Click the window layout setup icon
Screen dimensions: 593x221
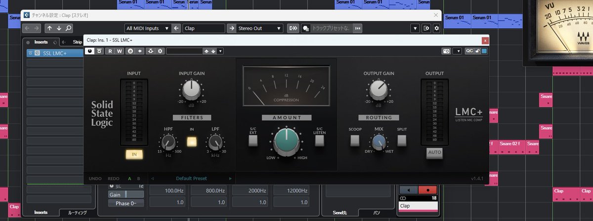click(427, 28)
